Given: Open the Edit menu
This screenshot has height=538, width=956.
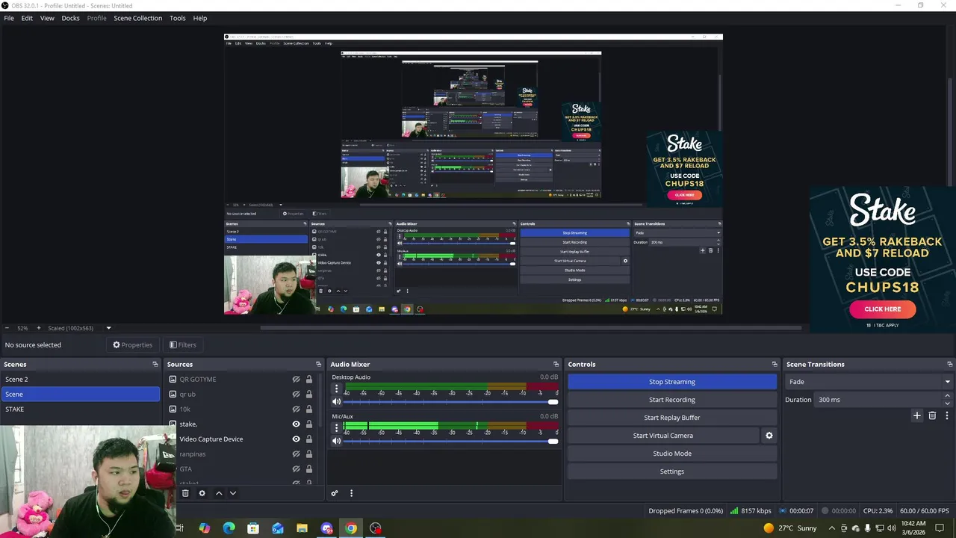Looking at the screenshot, I should click(27, 18).
